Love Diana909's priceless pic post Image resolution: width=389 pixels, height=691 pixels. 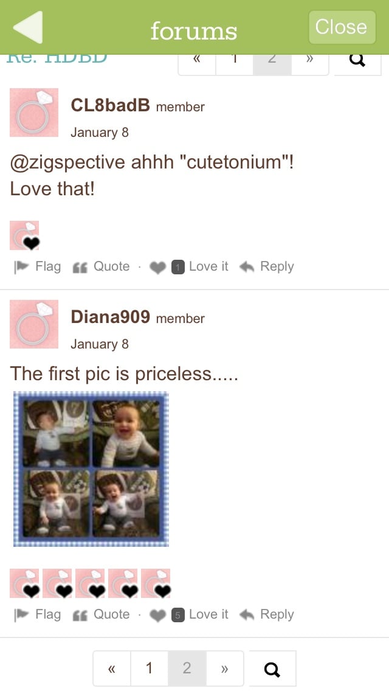(189, 615)
